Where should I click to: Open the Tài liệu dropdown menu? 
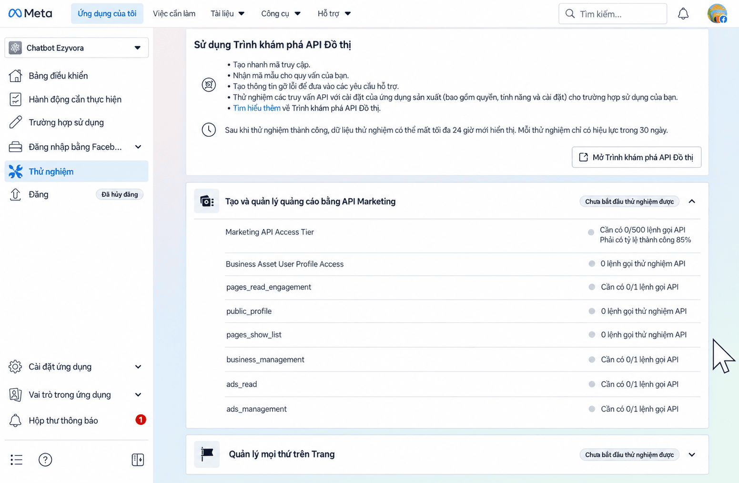click(x=228, y=13)
